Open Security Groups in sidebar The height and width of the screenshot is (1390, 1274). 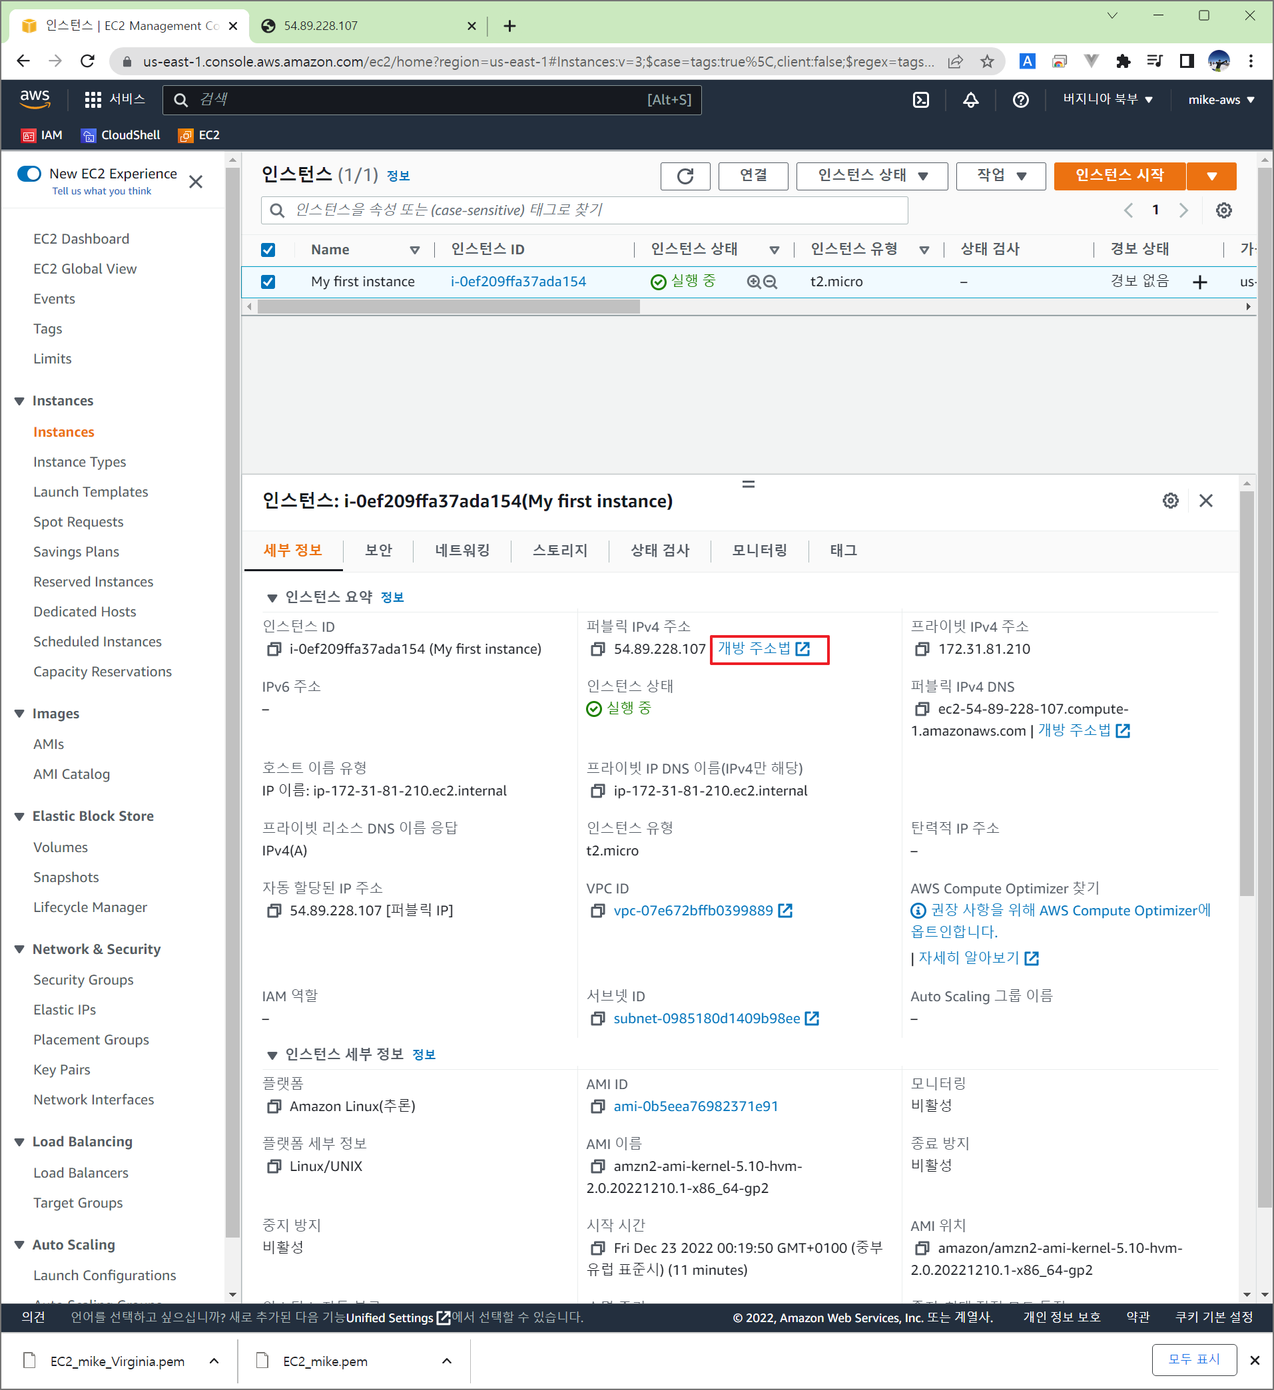point(83,980)
